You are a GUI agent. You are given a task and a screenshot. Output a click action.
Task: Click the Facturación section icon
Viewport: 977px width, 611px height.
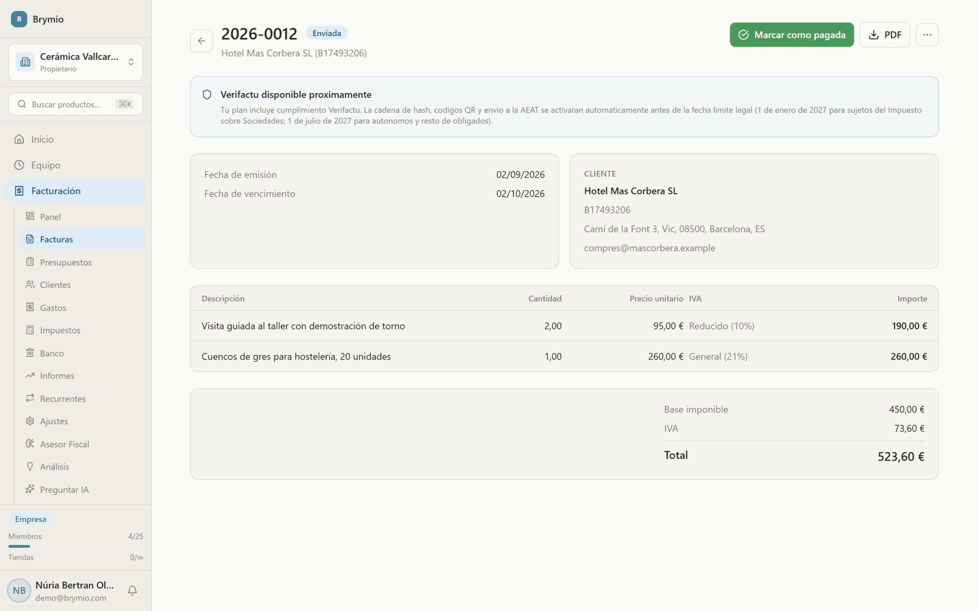[20, 191]
